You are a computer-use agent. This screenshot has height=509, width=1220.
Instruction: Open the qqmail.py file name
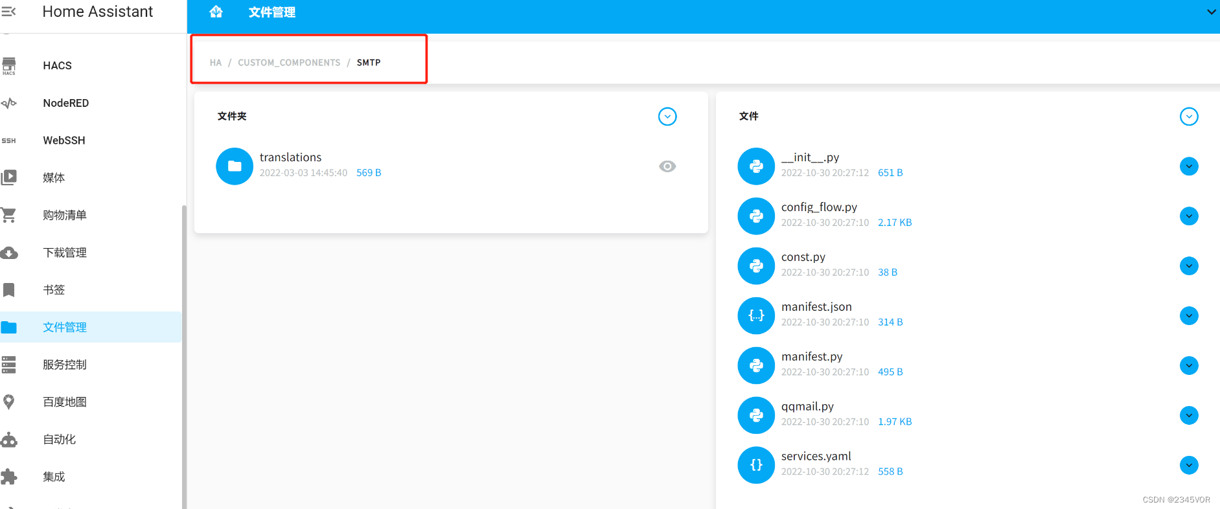807,407
